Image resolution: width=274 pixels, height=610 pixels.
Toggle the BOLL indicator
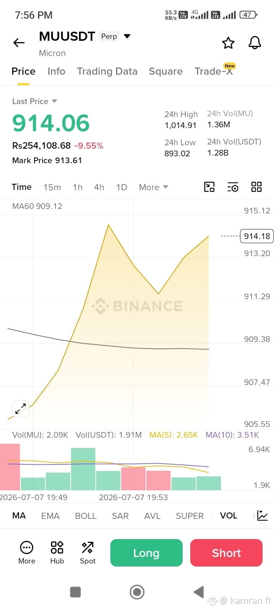86,515
